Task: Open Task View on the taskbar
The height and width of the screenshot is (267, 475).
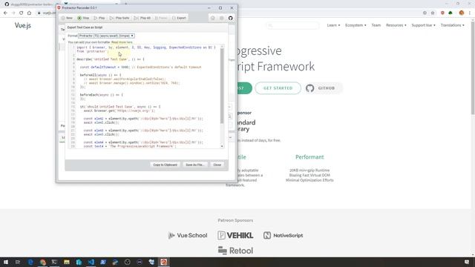Action: [x=18, y=262]
